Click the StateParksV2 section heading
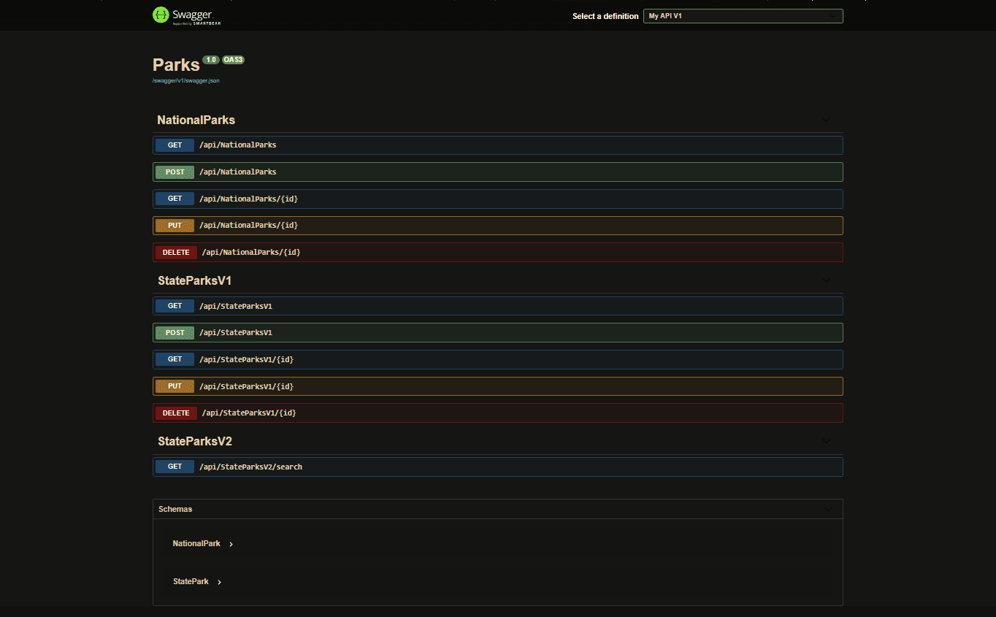 [x=195, y=441]
